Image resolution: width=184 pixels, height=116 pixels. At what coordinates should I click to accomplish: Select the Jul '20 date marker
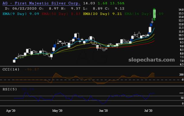pyautogui.click(x=148, y=111)
